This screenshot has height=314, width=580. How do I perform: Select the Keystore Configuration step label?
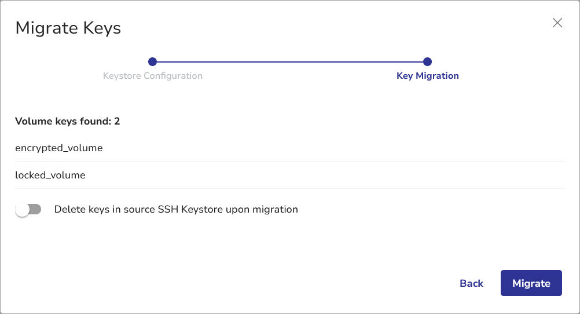pos(152,76)
